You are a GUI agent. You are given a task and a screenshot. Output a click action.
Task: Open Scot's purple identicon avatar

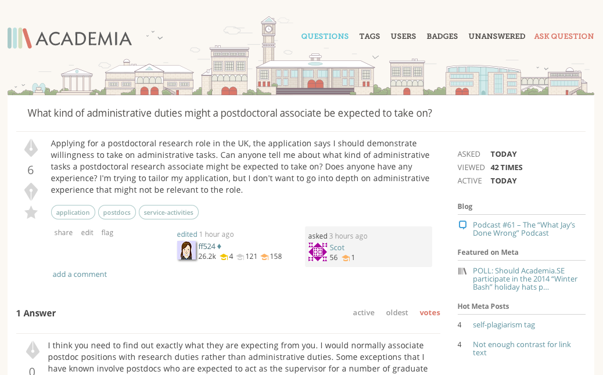[x=318, y=252]
